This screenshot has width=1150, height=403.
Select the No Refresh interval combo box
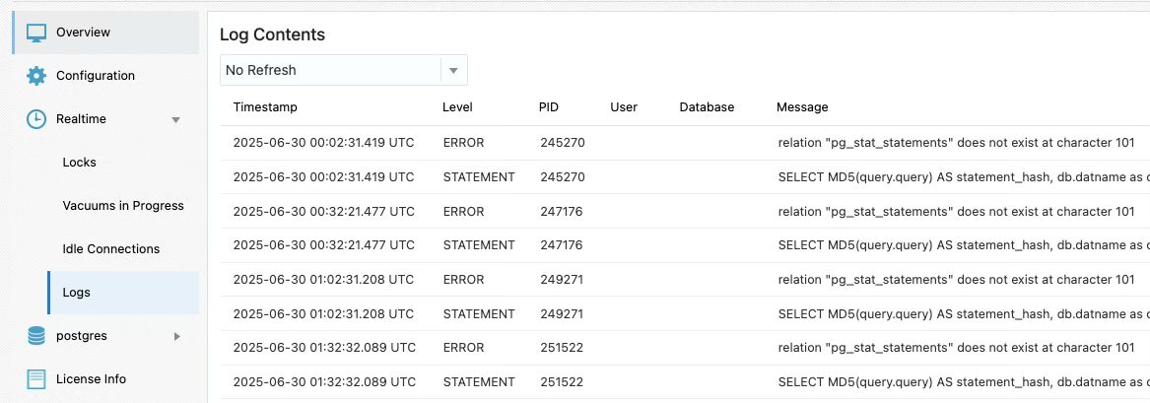pos(331,70)
